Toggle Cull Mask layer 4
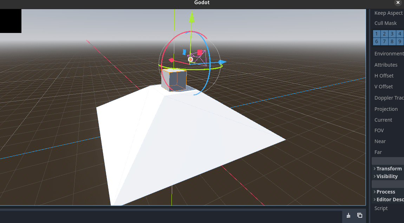 click(399, 34)
